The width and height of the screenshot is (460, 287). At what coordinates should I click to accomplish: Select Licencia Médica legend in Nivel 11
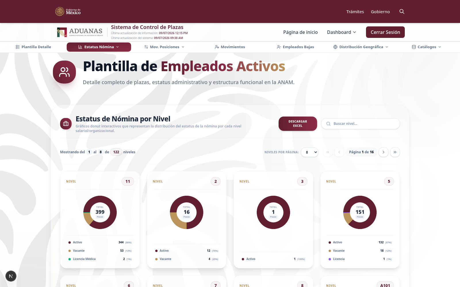click(x=100, y=259)
